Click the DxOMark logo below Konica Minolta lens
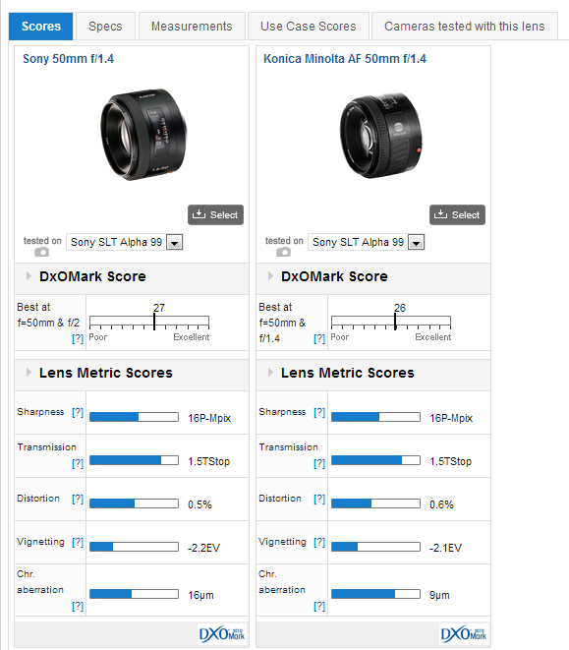Screen dimensions: 569x650 click(x=464, y=634)
